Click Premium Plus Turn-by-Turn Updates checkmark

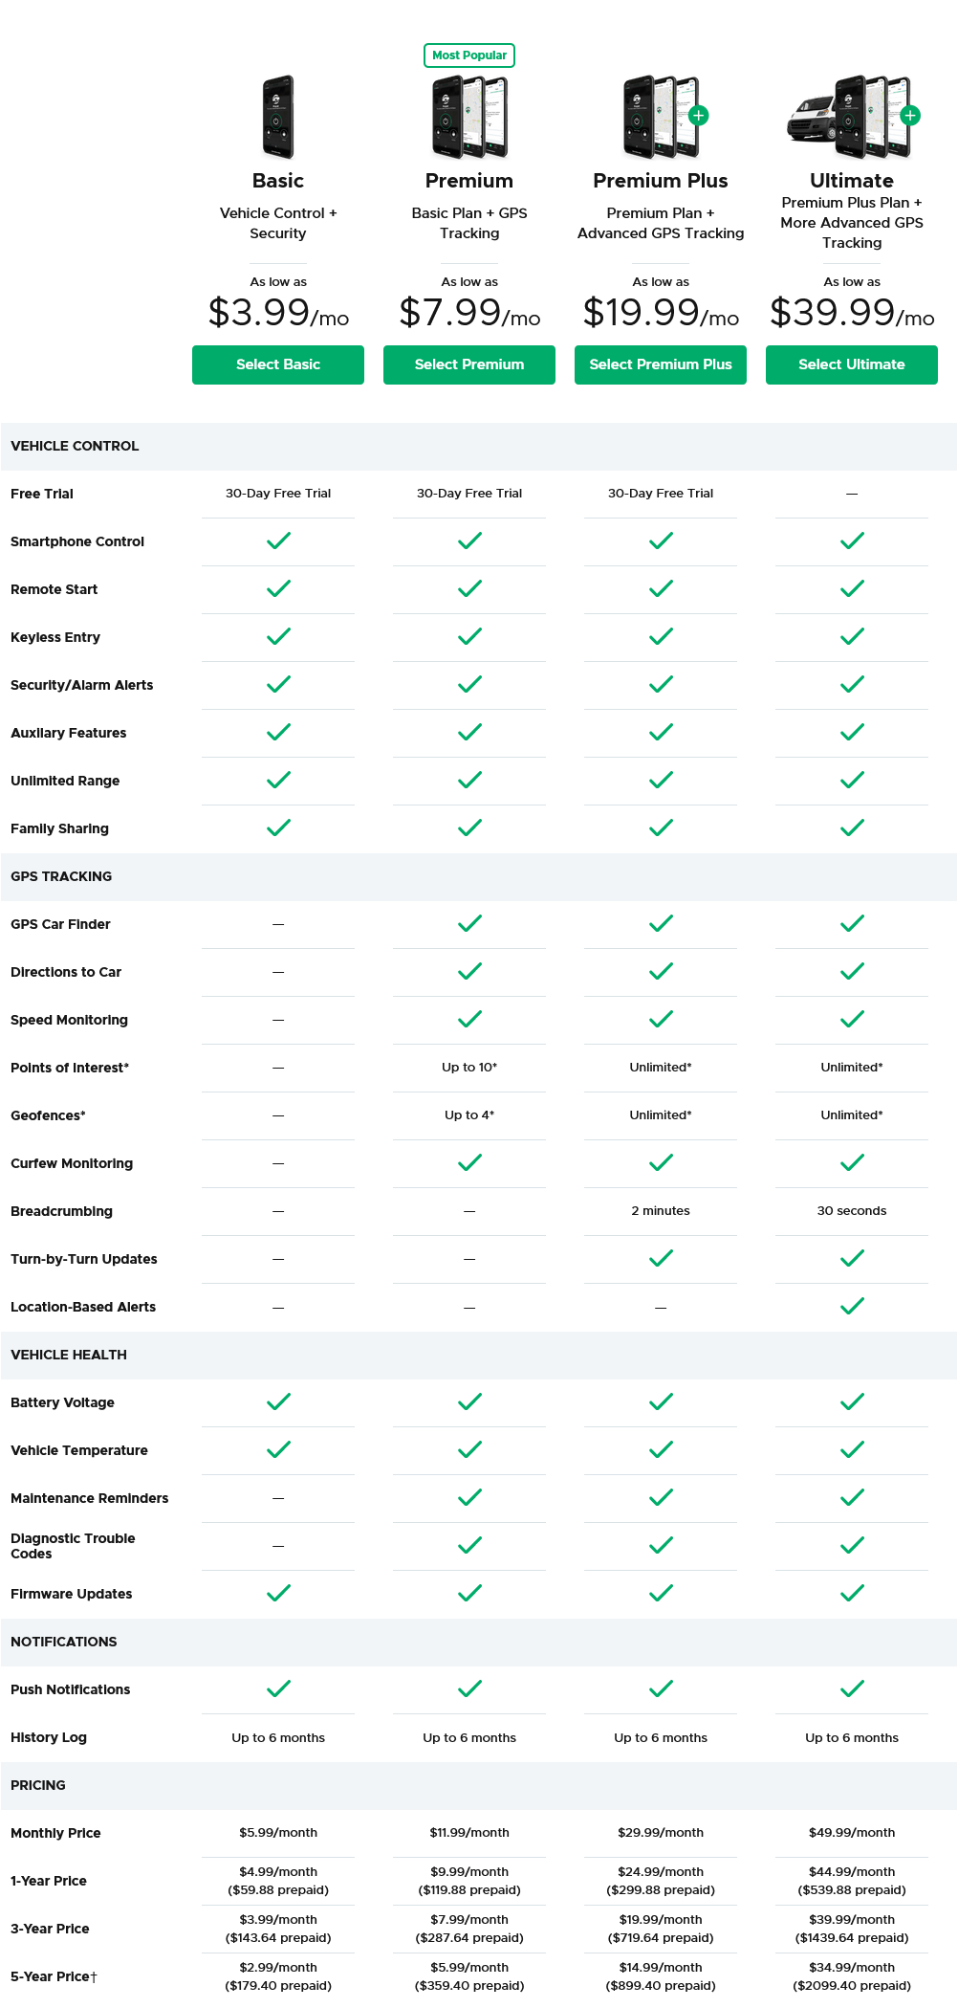click(661, 1259)
